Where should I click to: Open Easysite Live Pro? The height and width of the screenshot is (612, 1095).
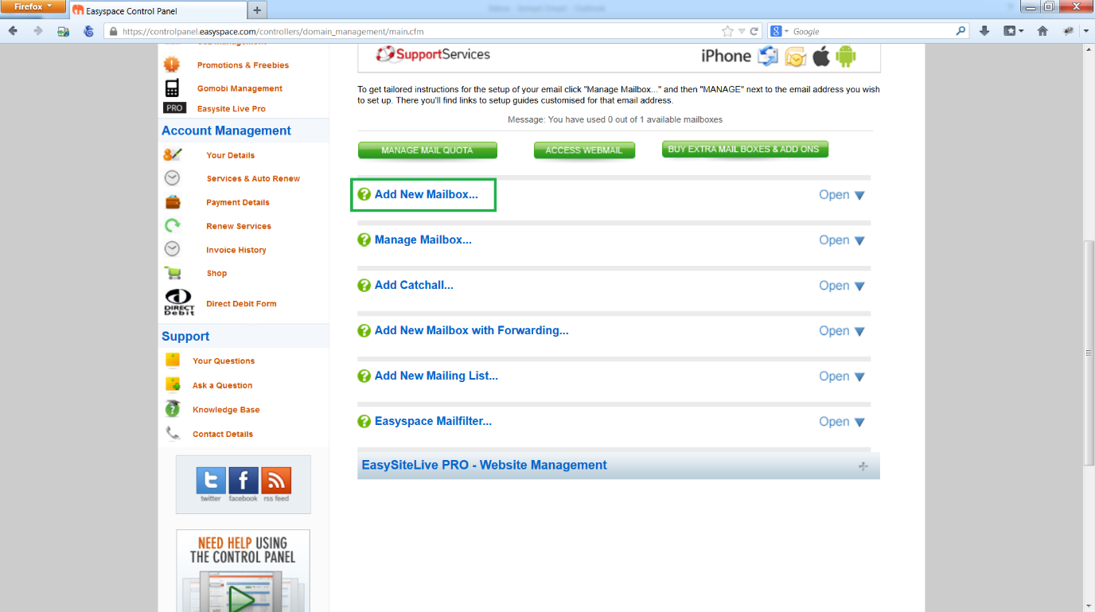pos(232,109)
